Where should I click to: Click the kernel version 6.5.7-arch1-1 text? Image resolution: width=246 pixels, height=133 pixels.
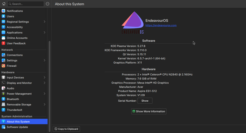[x=151, y=58]
